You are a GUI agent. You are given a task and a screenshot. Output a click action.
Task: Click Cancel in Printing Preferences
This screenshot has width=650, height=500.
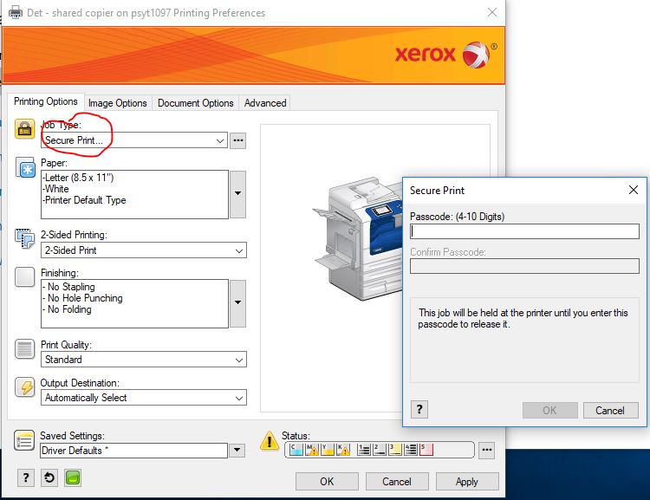[x=397, y=481]
